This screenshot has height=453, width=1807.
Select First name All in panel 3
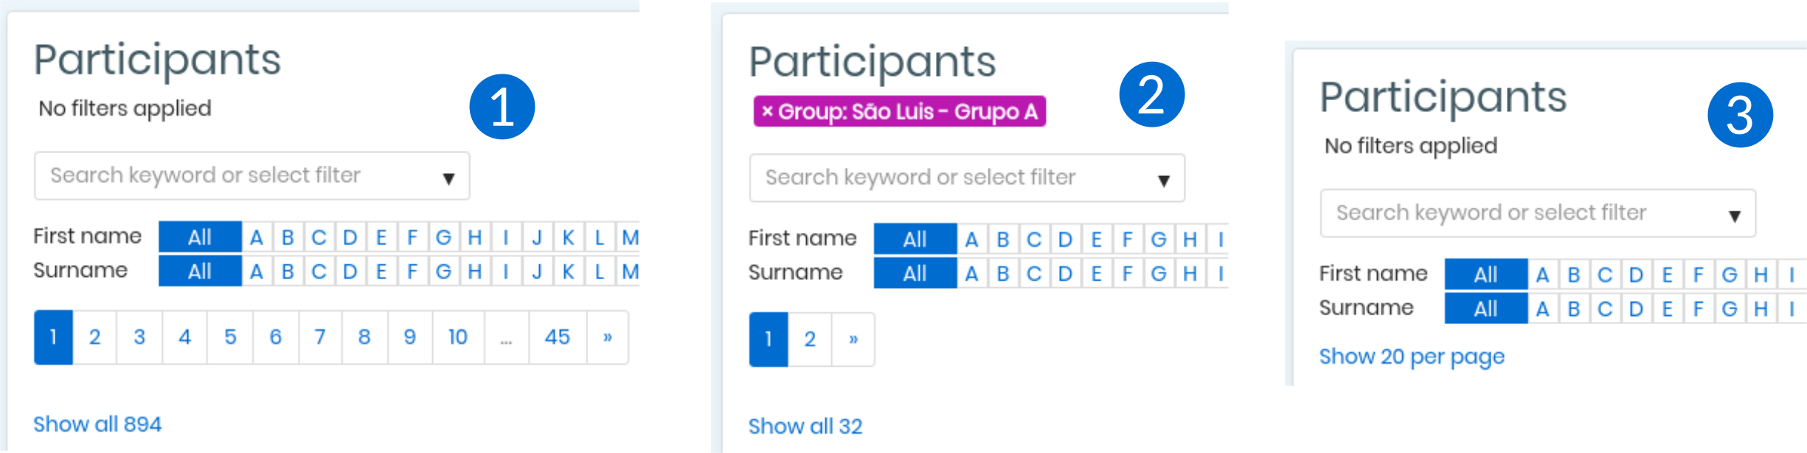pyautogui.click(x=1485, y=275)
